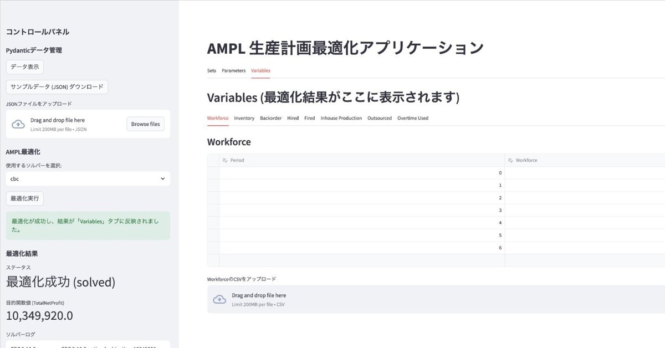Click the cloud upload icon in JSON uploader

pos(18,123)
